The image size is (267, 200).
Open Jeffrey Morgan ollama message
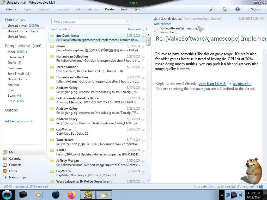pyautogui.click(x=97, y=162)
